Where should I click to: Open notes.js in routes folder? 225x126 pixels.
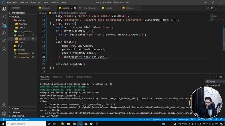click(22, 42)
